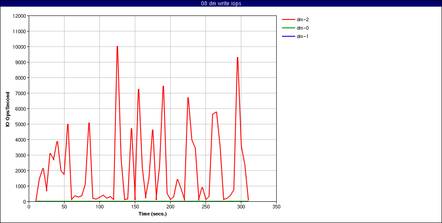This screenshot has width=442, height=223.
Task: Click the 350 x-axis tick value
Action: click(x=277, y=207)
